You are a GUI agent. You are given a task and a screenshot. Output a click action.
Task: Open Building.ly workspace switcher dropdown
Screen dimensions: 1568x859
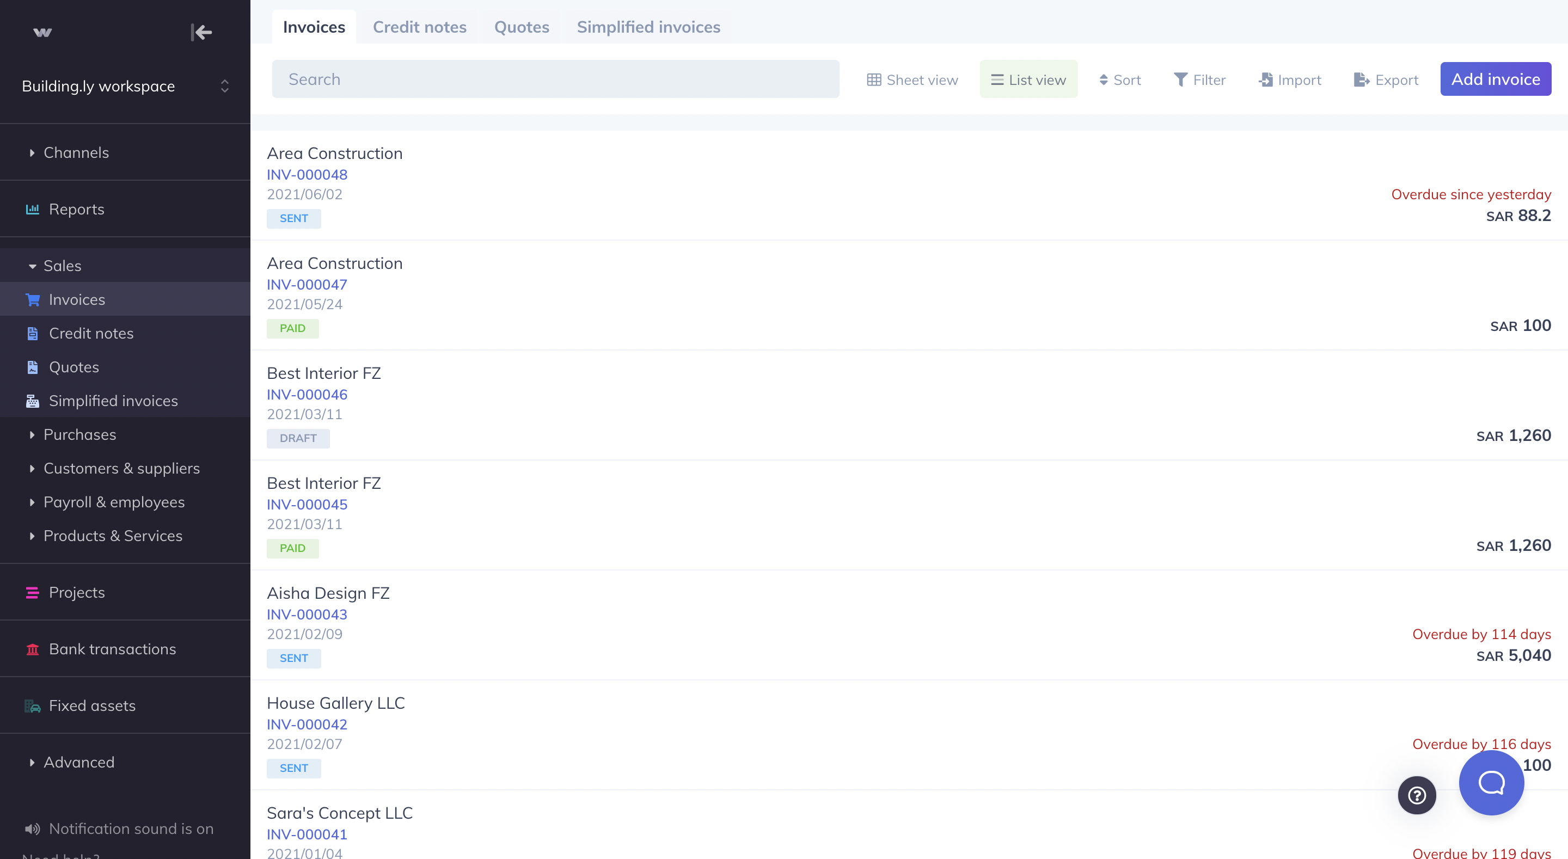tap(125, 86)
